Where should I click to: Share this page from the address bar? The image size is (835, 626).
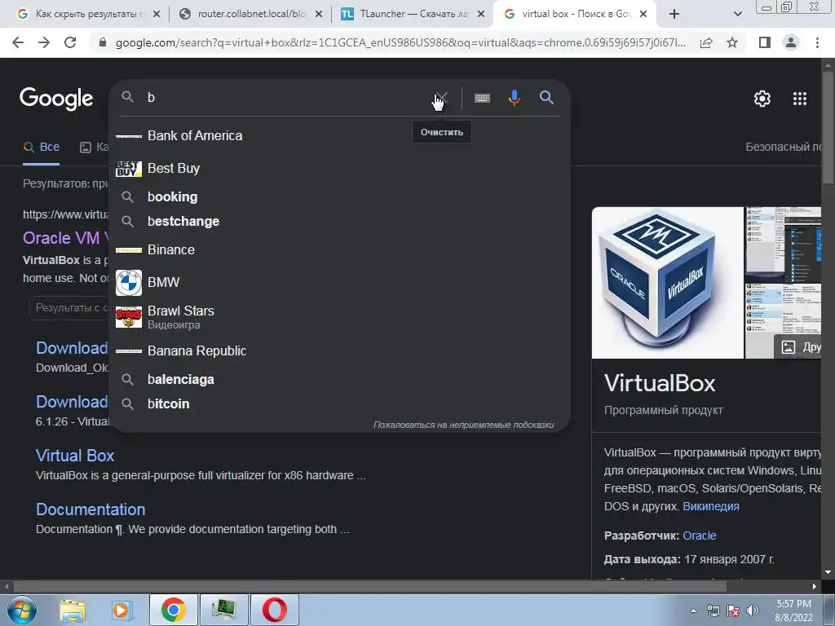[706, 42]
